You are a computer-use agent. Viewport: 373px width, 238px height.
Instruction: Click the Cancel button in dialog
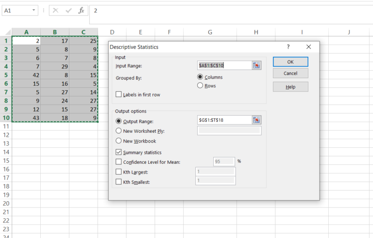290,74
